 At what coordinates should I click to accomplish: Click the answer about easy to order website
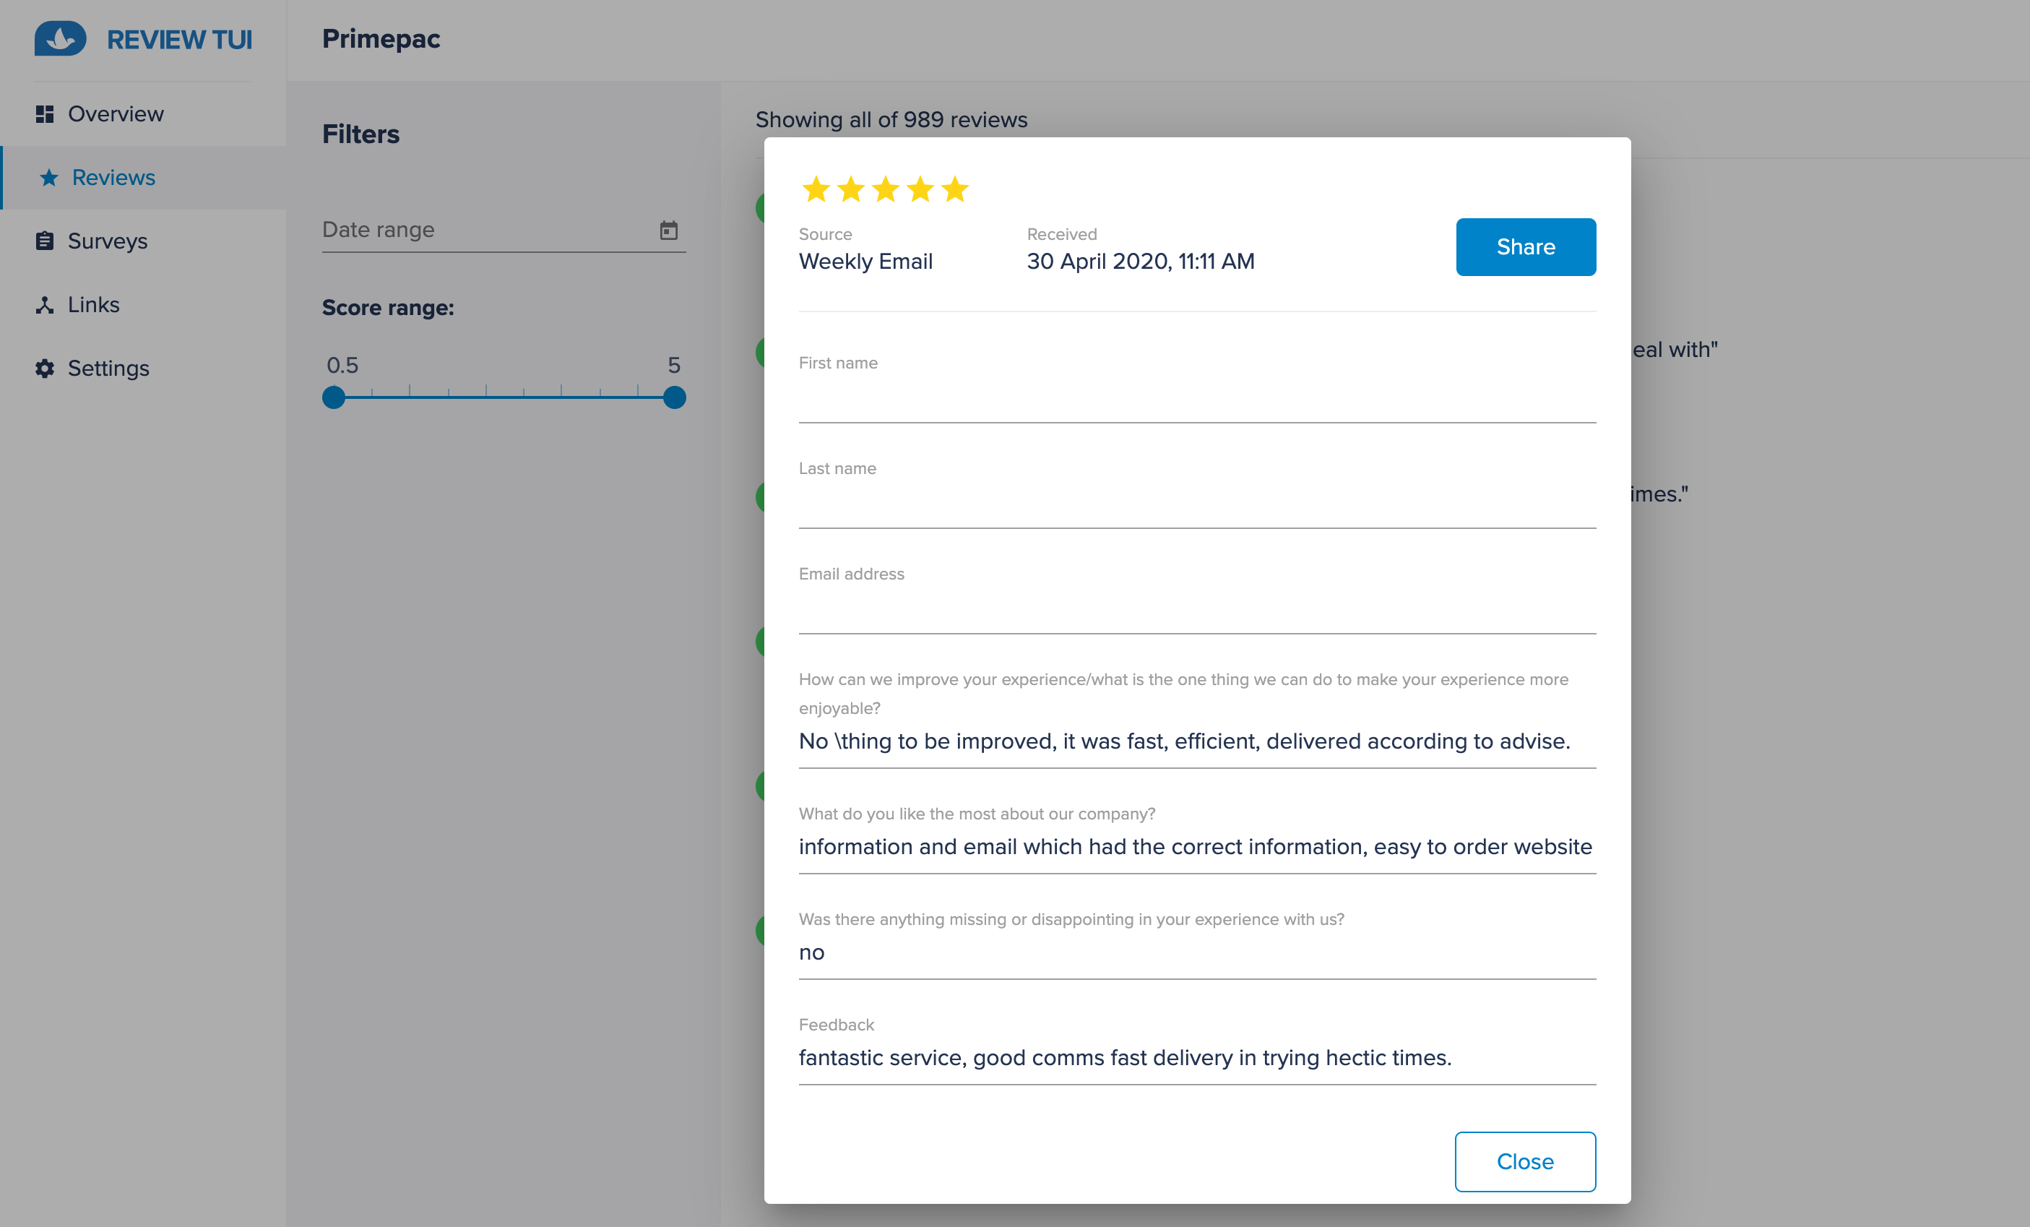point(1196,846)
